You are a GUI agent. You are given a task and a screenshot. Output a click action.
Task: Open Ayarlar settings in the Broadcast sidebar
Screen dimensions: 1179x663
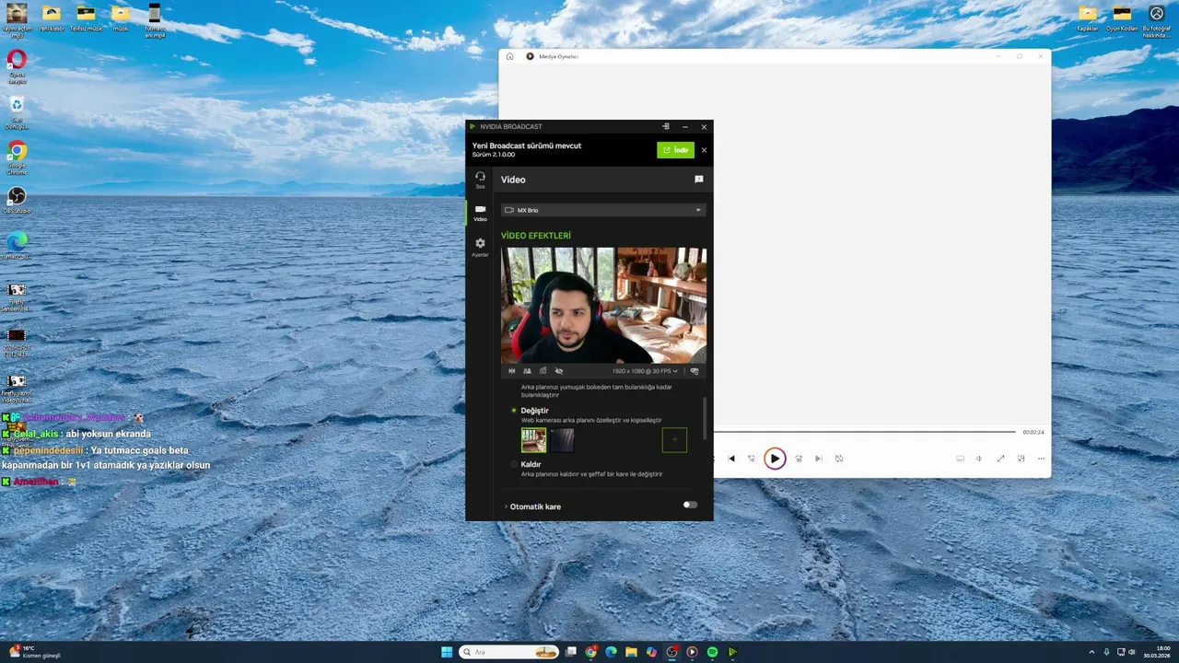480,247
